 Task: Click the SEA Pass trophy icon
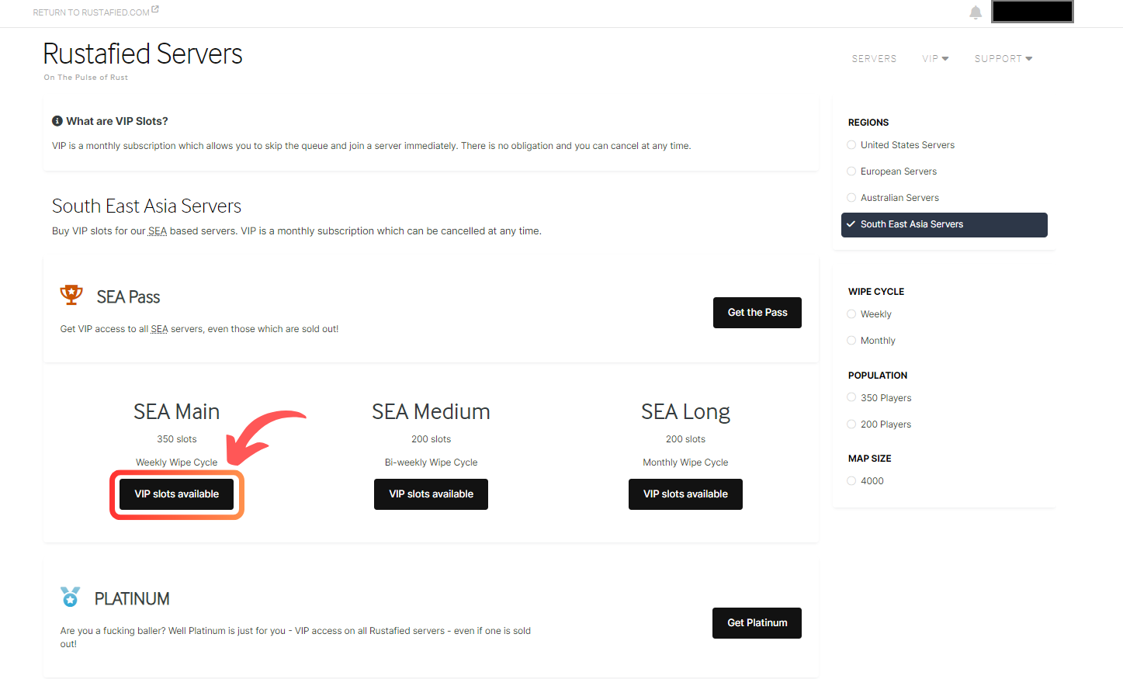coord(71,295)
